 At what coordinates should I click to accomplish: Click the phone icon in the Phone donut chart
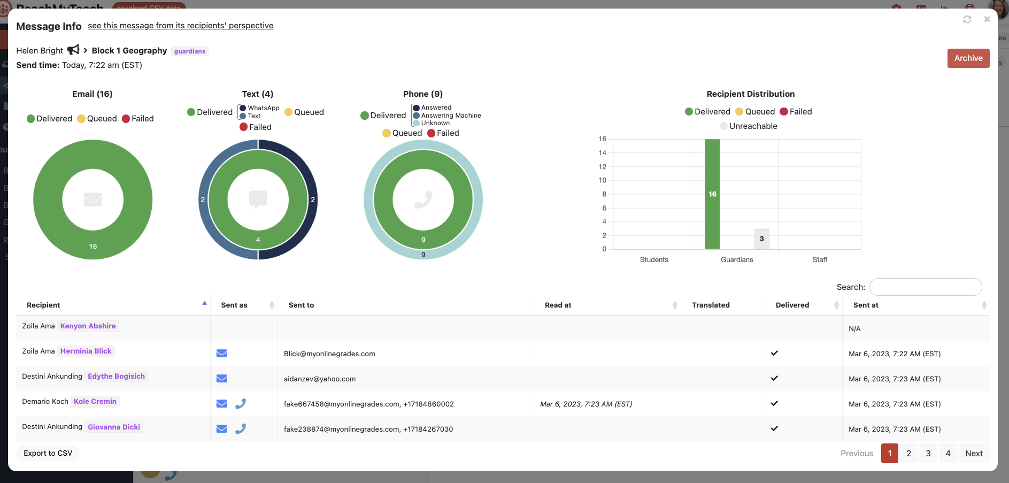423,200
